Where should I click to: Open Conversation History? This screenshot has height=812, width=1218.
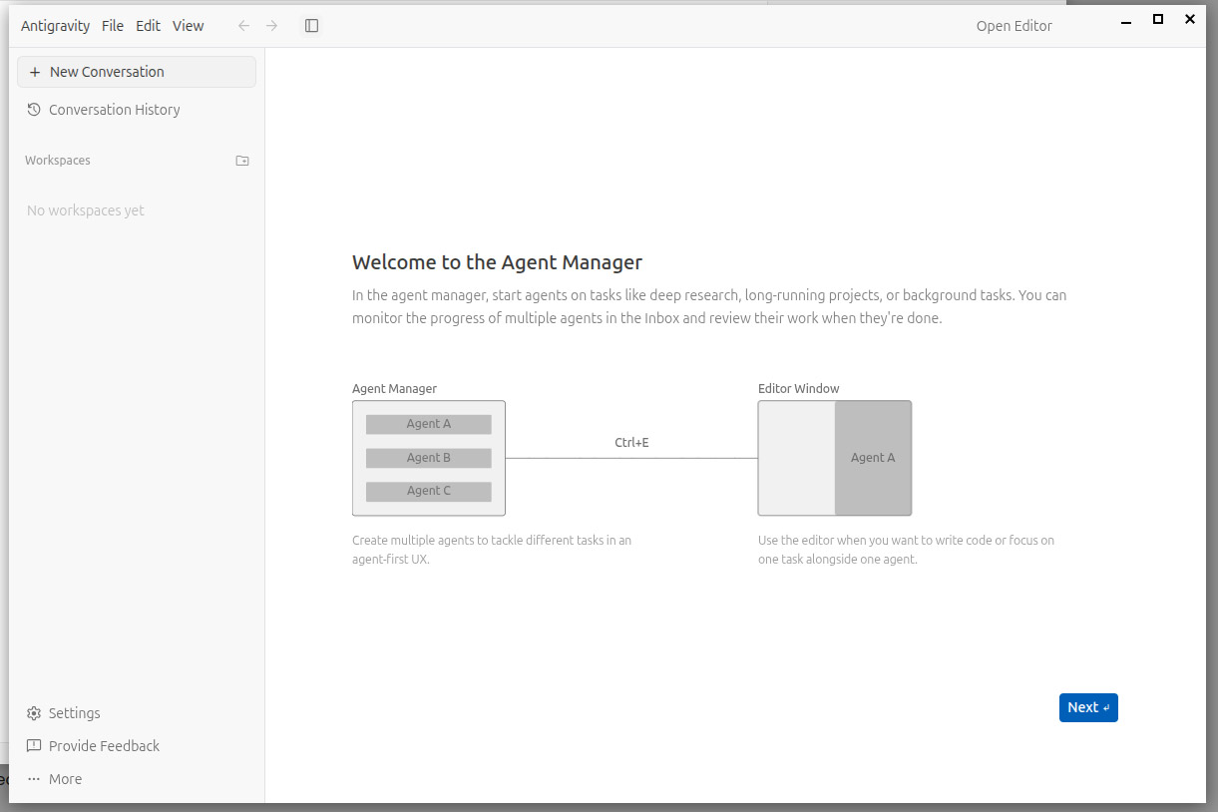105,110
